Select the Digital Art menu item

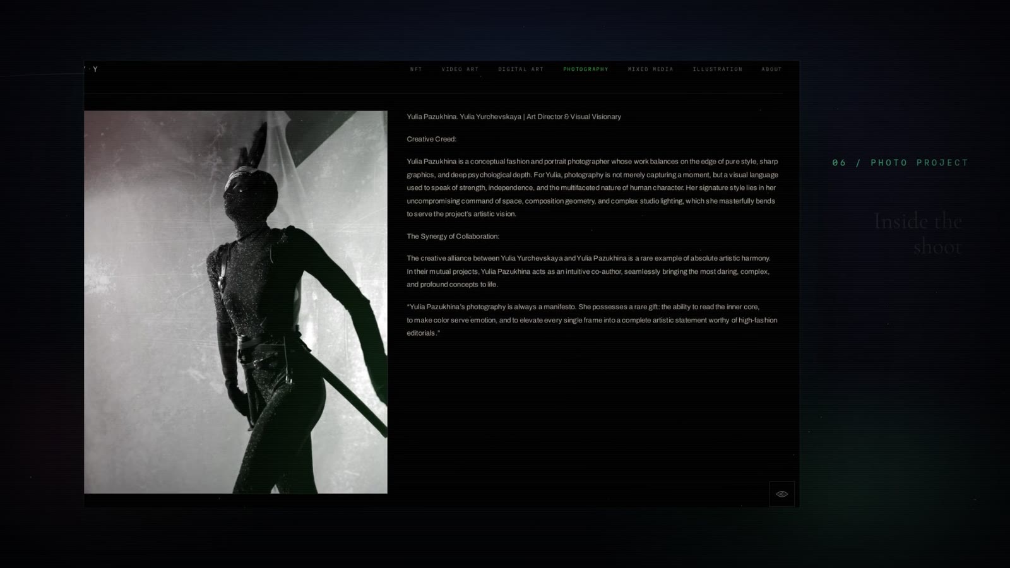point(521,69)
